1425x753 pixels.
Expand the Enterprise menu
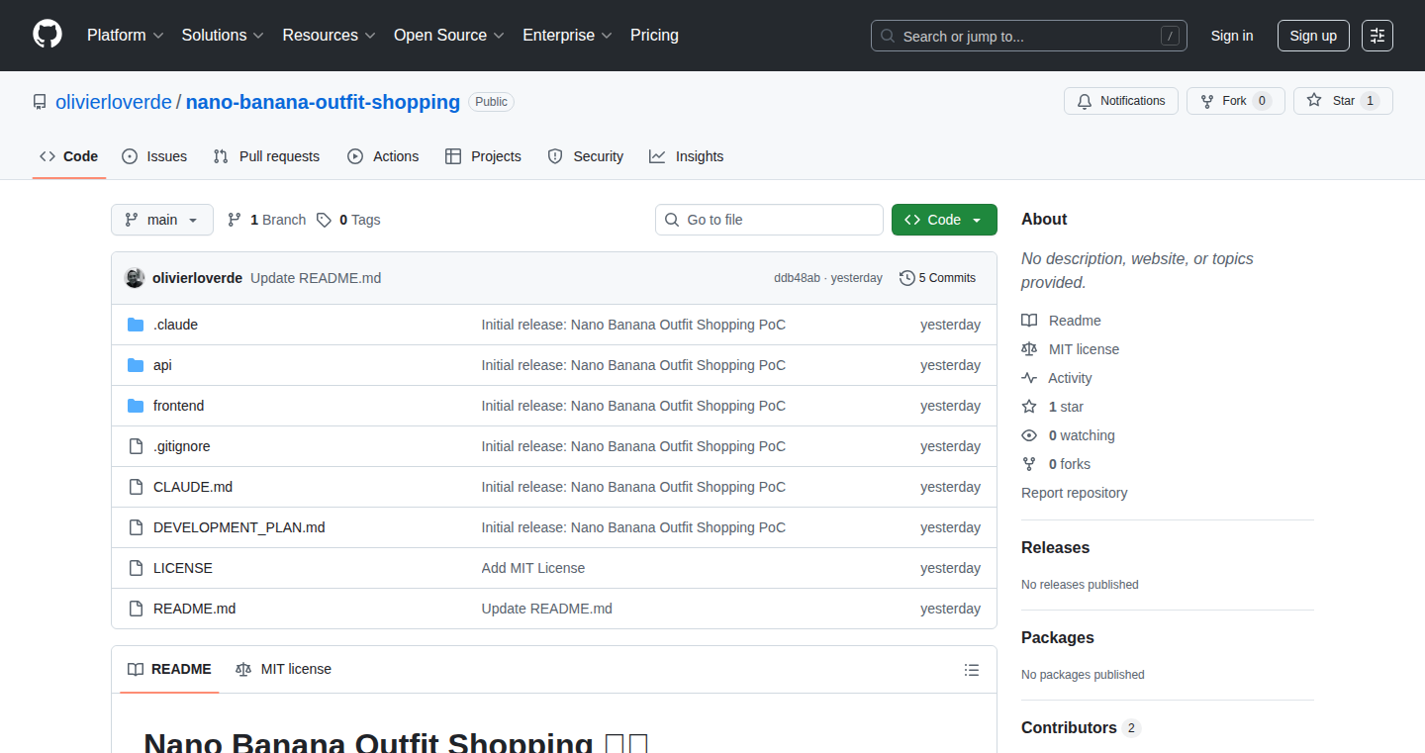pos(567,35)
